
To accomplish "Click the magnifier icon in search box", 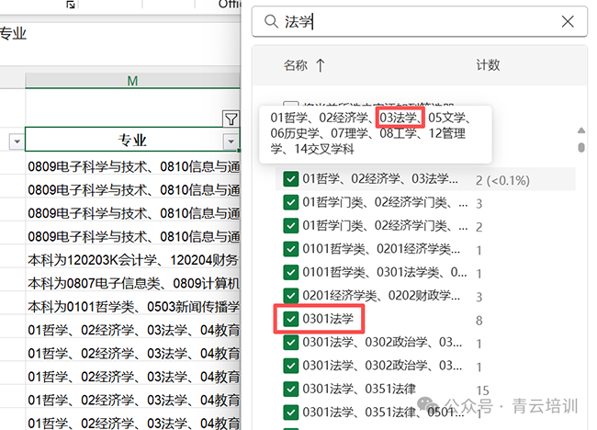I will (271, 22).
